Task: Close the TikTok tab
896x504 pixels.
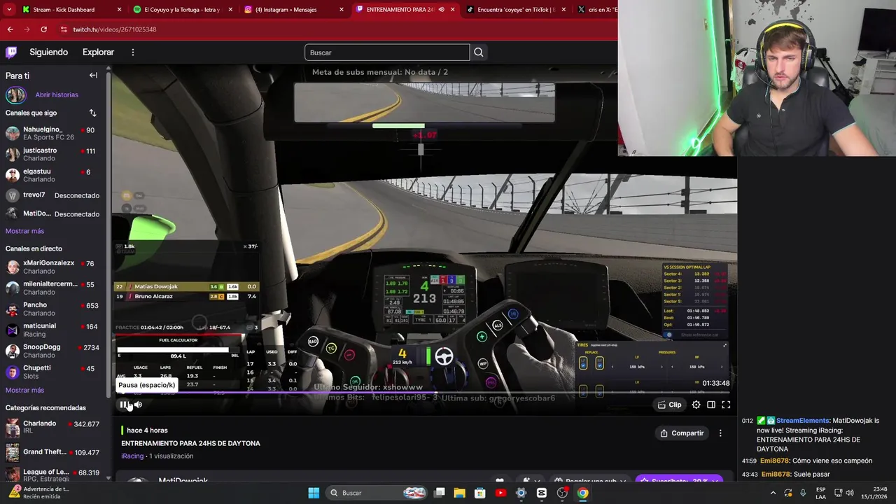Action: coord(563,10)
